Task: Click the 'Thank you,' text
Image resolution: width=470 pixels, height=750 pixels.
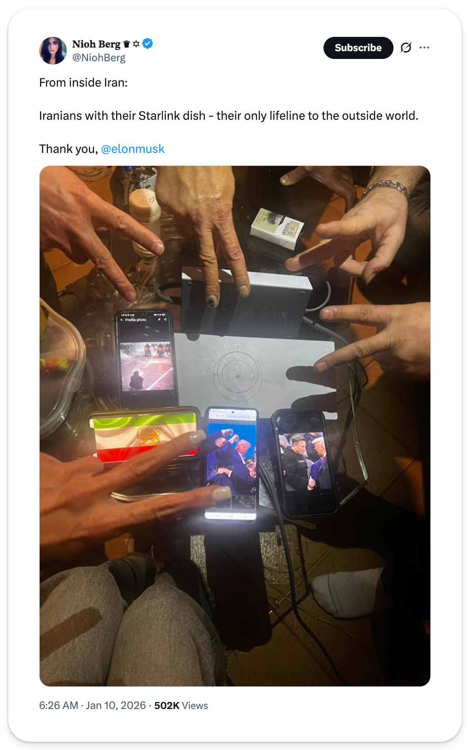Action: 69,149
